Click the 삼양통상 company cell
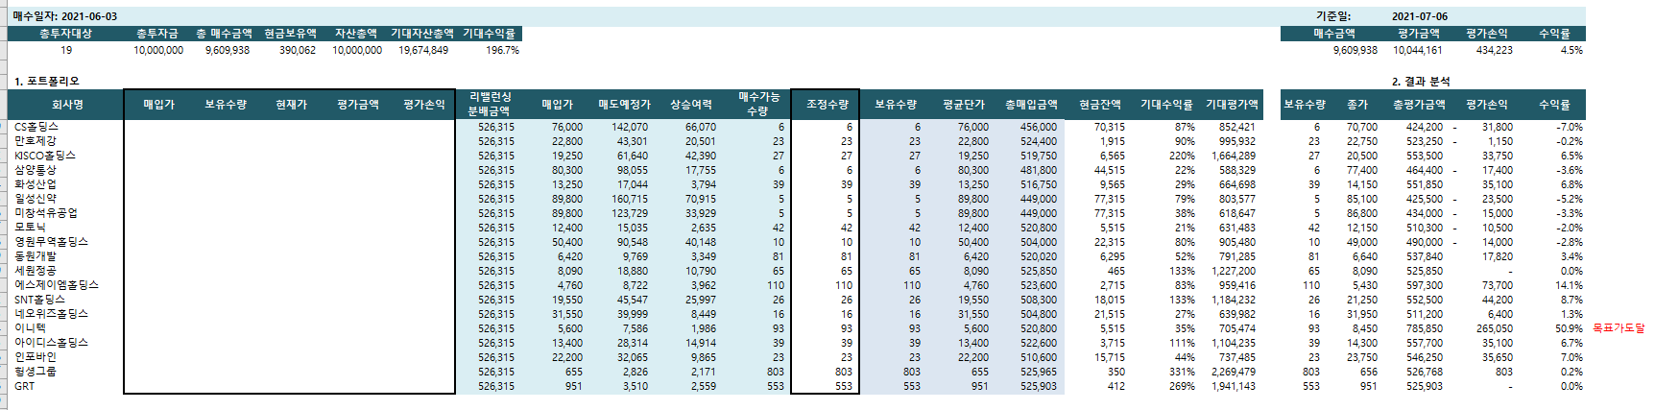The width and height of the screenshot is (1655, 410). point(36,170)
